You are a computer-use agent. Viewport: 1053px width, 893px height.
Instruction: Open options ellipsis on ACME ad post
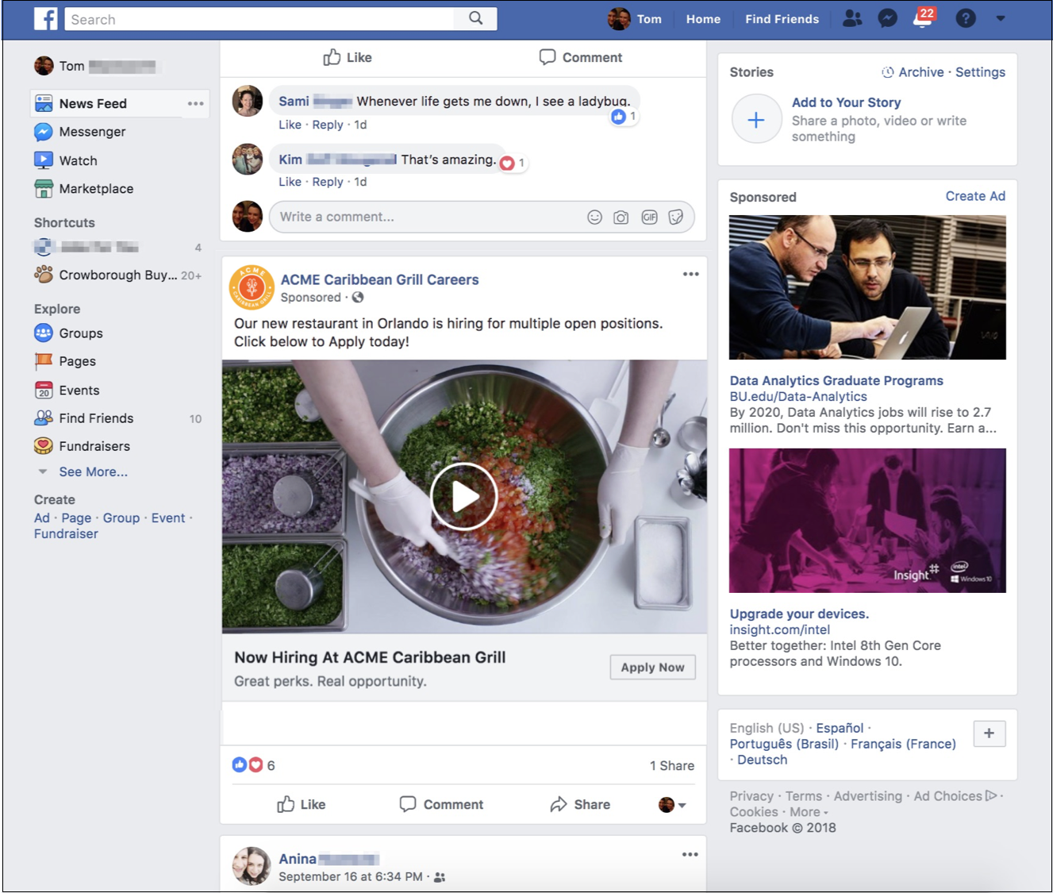click(691, 274)
